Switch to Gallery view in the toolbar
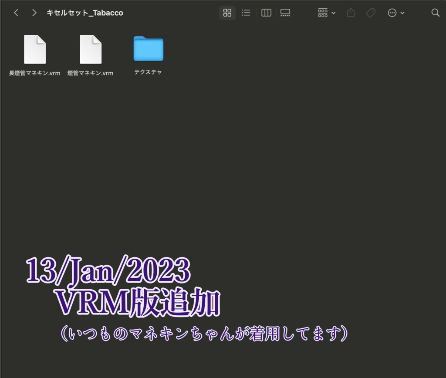Image resolution: width=446 pixels, height=378 pixels. (x=285, y=13)
